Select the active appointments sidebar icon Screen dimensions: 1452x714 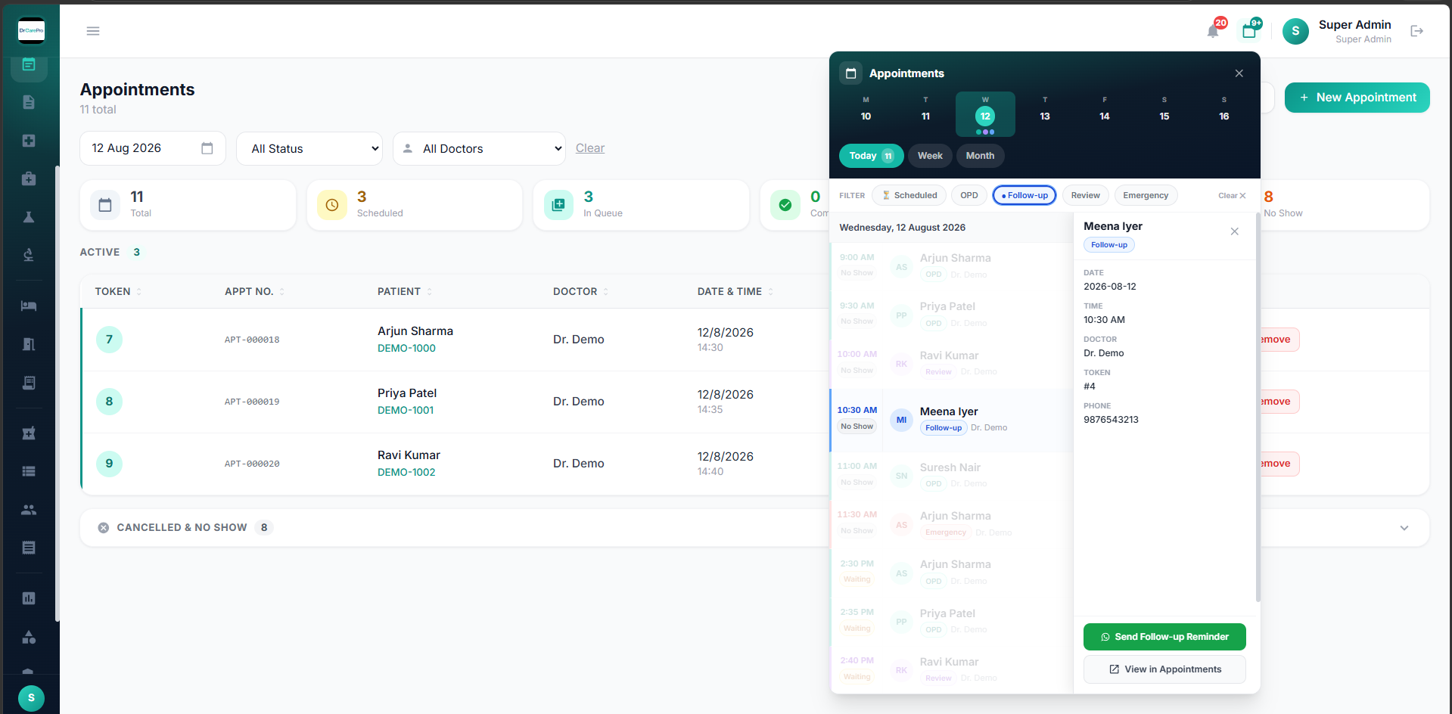coord(29,64)
